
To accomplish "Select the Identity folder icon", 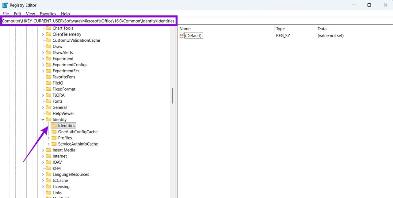I will (x=48, y=120).
